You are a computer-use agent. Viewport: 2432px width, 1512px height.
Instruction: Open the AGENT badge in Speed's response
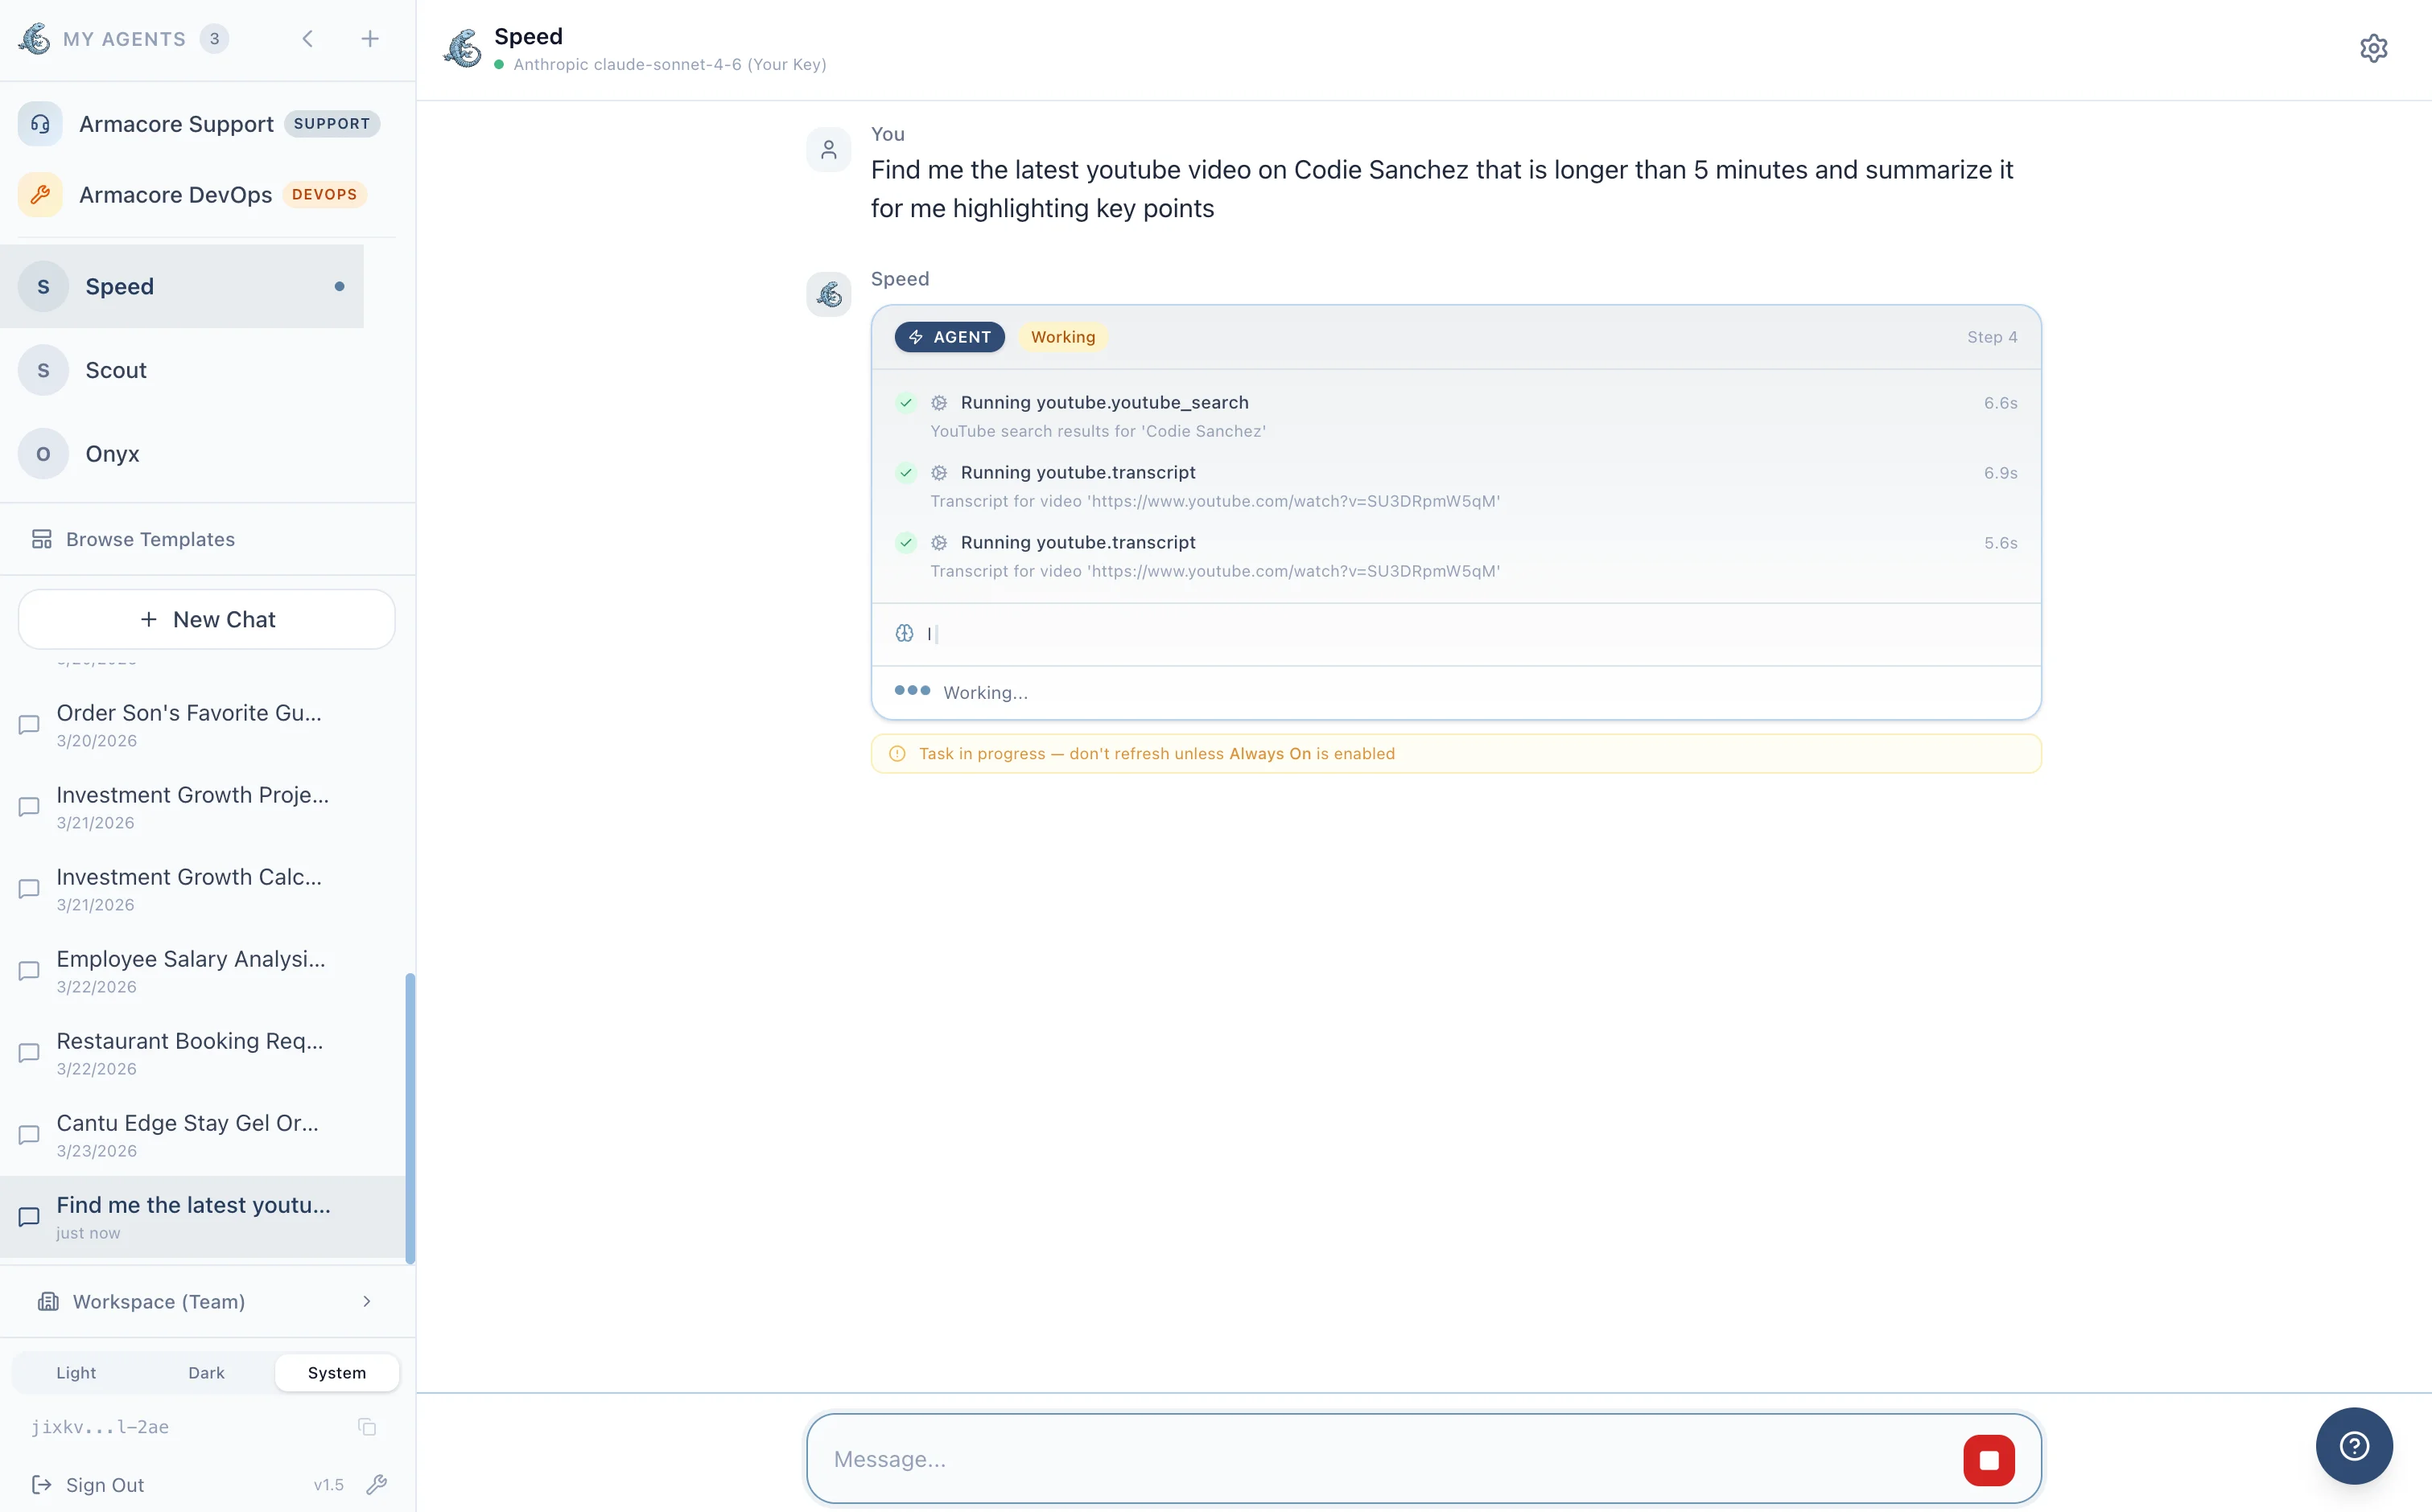[948, 336]
